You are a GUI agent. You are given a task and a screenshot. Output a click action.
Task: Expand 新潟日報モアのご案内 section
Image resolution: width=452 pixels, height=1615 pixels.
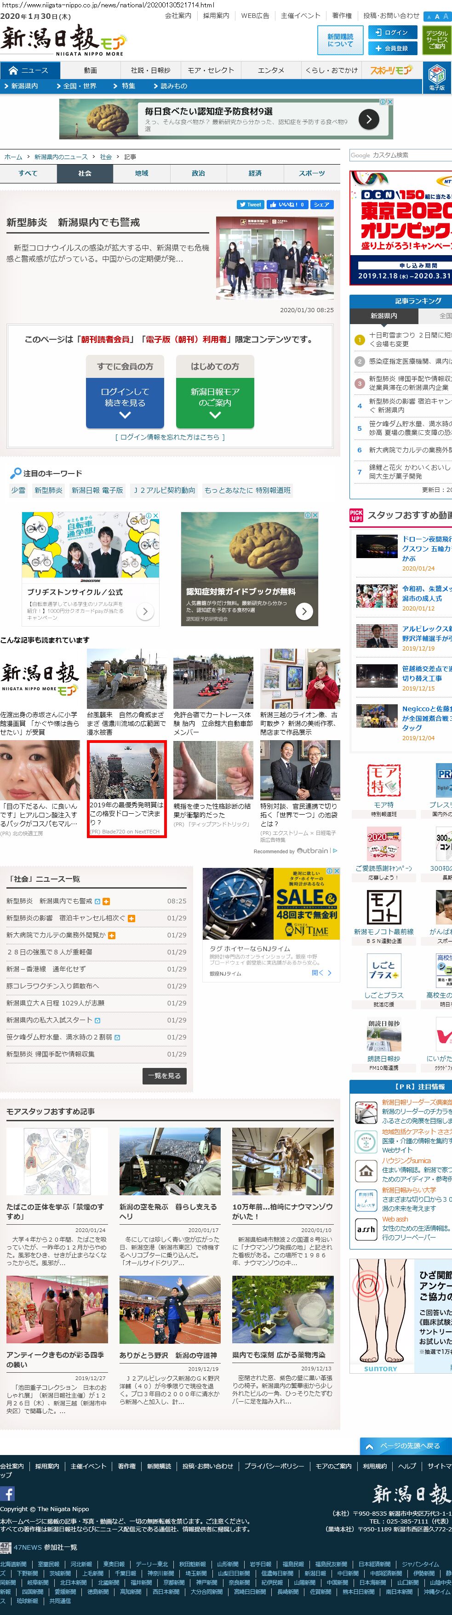(x=215, y=402)
